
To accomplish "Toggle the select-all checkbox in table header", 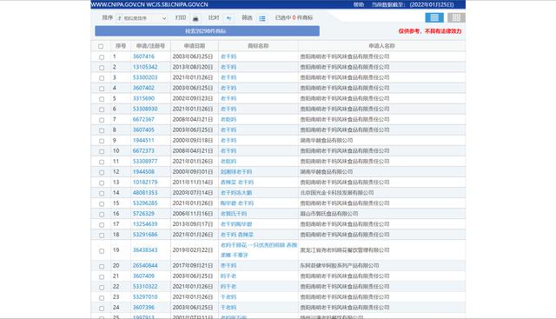I will click(101, 46).
